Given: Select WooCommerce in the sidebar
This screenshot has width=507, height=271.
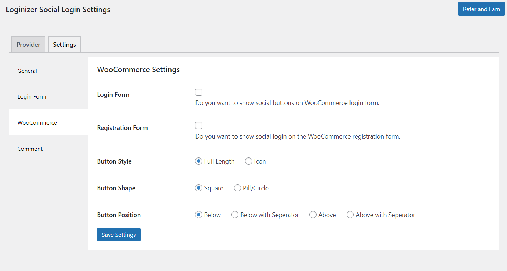Looking at the screenshot, I should [x=48, y=122].
